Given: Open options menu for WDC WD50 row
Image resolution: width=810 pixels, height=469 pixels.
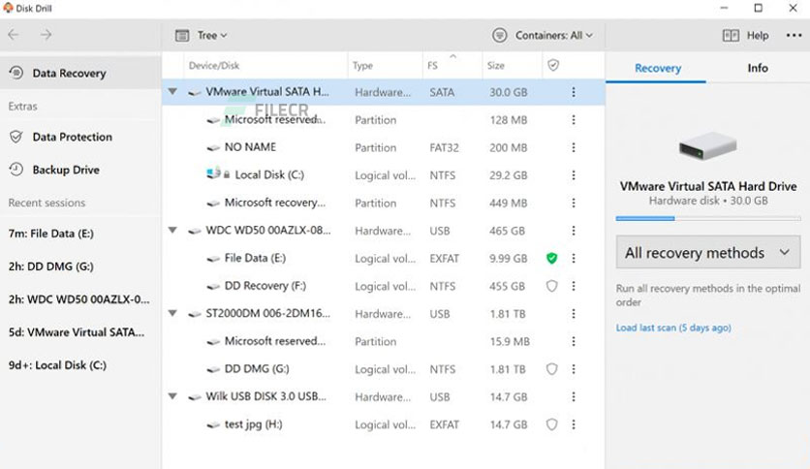Looking at the screenshot, I should click(574, 231).
